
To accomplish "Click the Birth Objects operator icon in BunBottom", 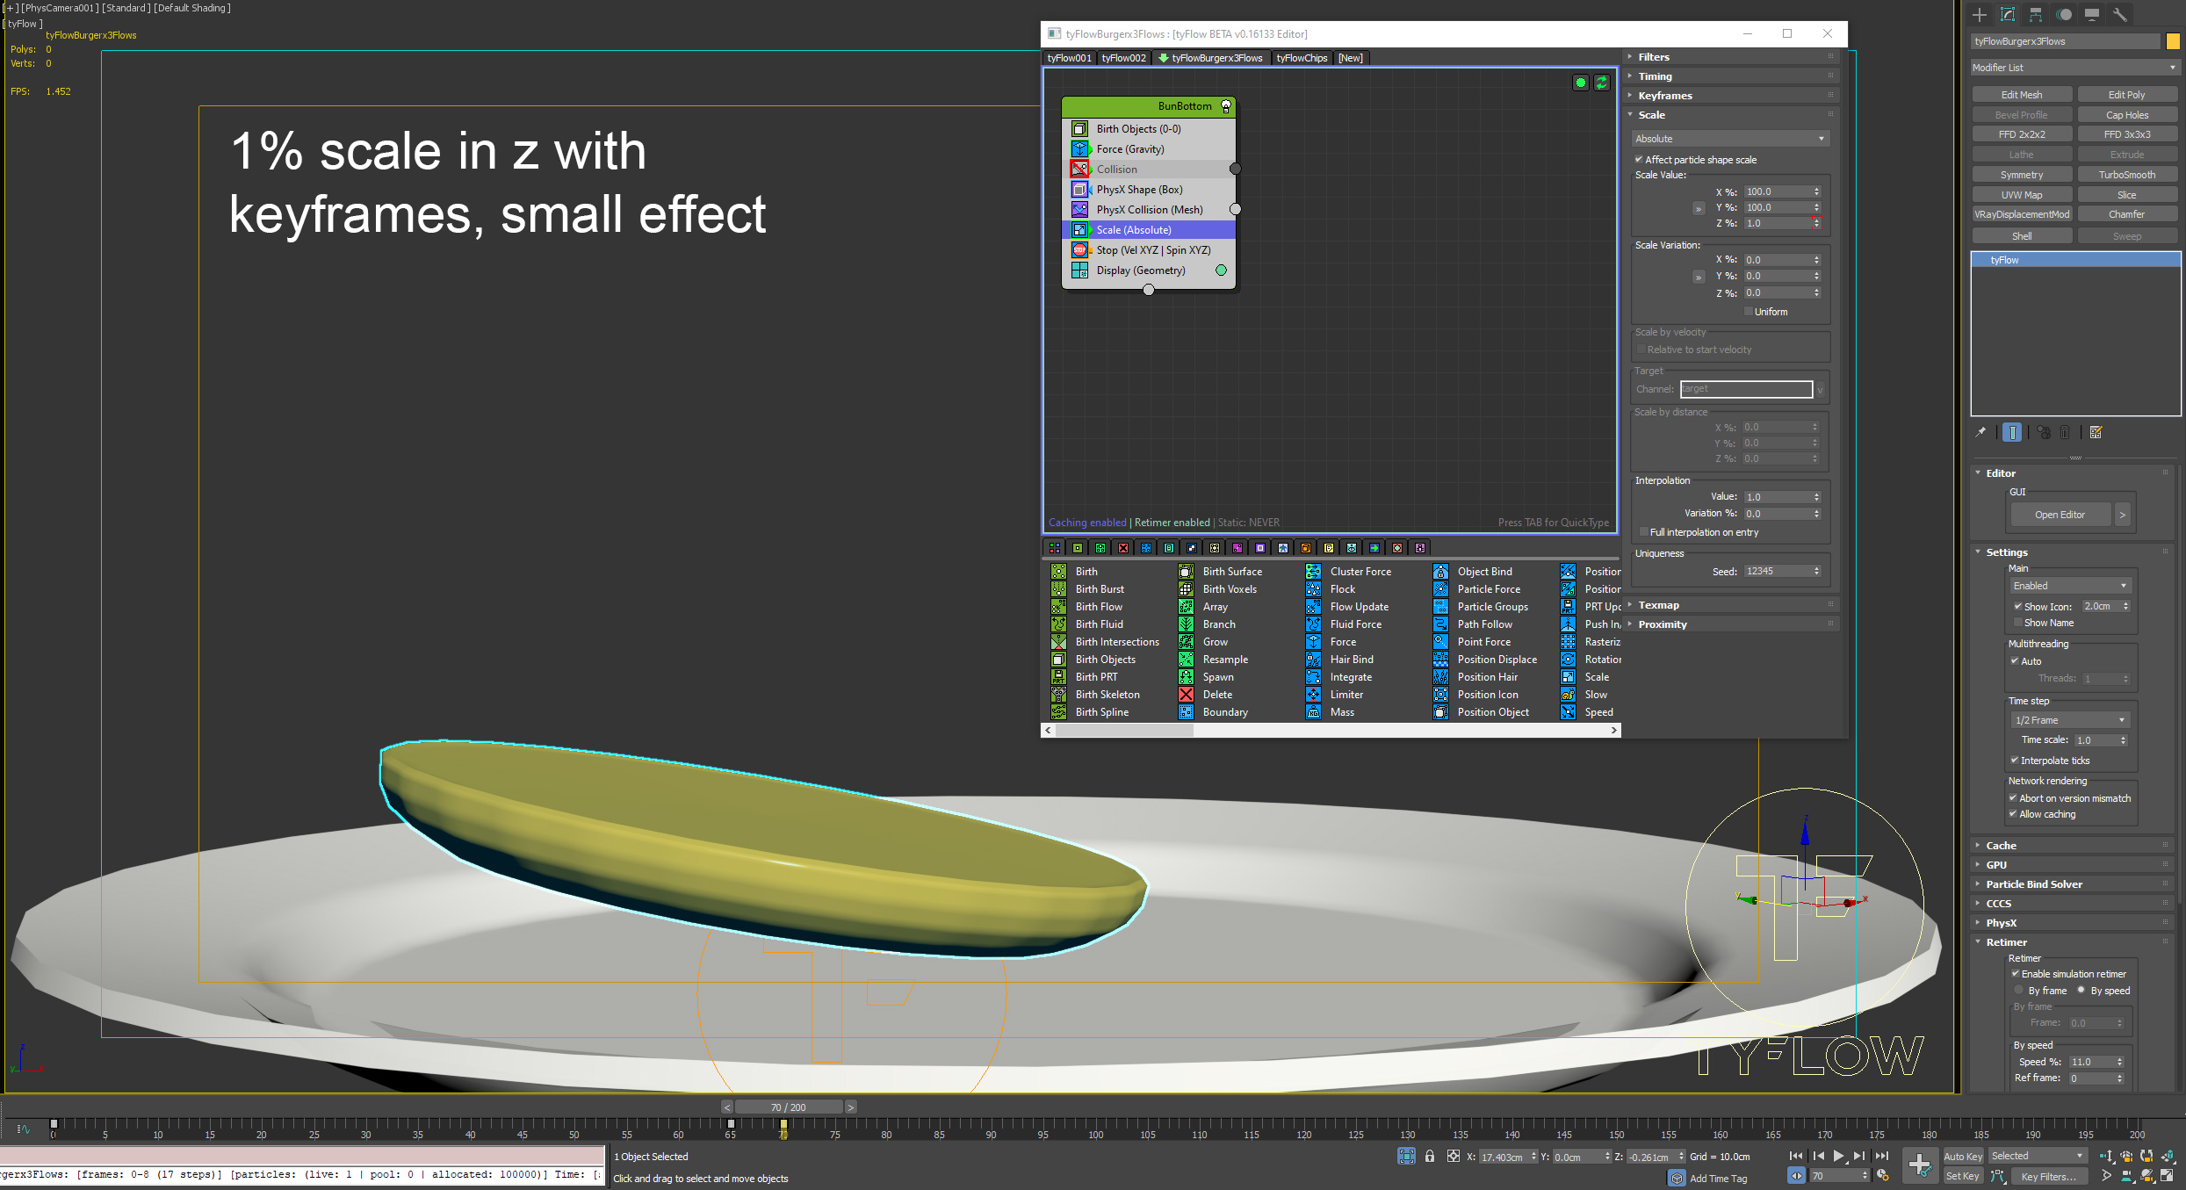I will [1079, 129].
